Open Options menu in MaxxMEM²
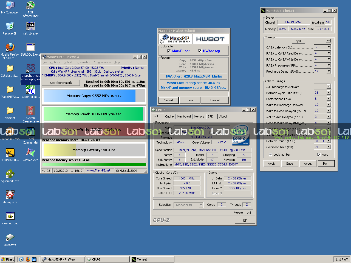Viewport: 351px width, 263px height. click(x=55, y=62)
